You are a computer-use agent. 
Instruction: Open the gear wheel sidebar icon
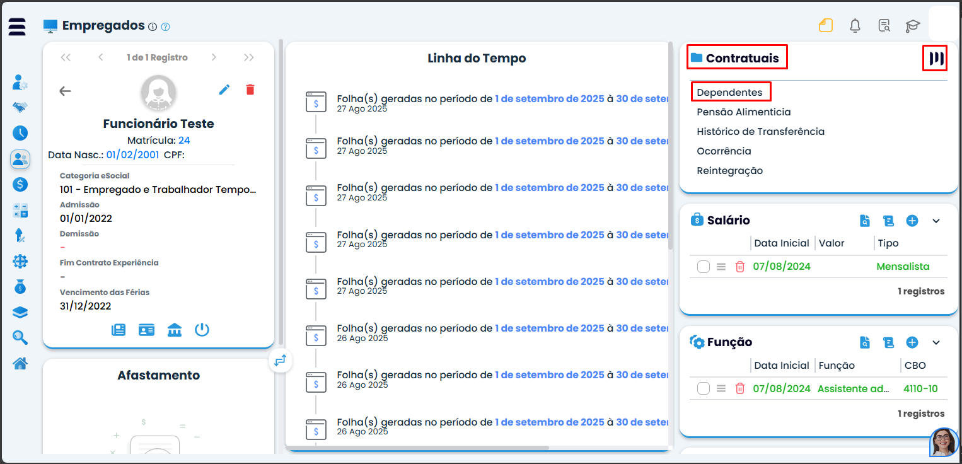[x=20, y=261]
